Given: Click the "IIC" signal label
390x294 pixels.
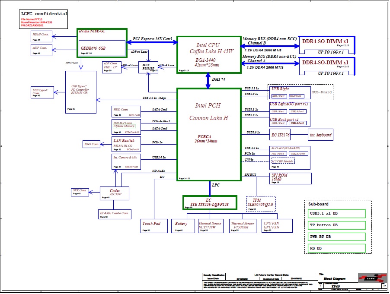Looking at the screenshot, I should click(x=162, y=177).
